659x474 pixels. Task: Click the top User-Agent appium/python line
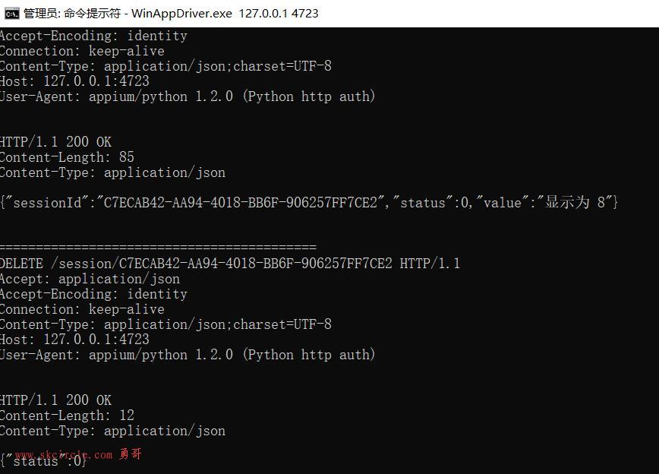coord(188,96)
